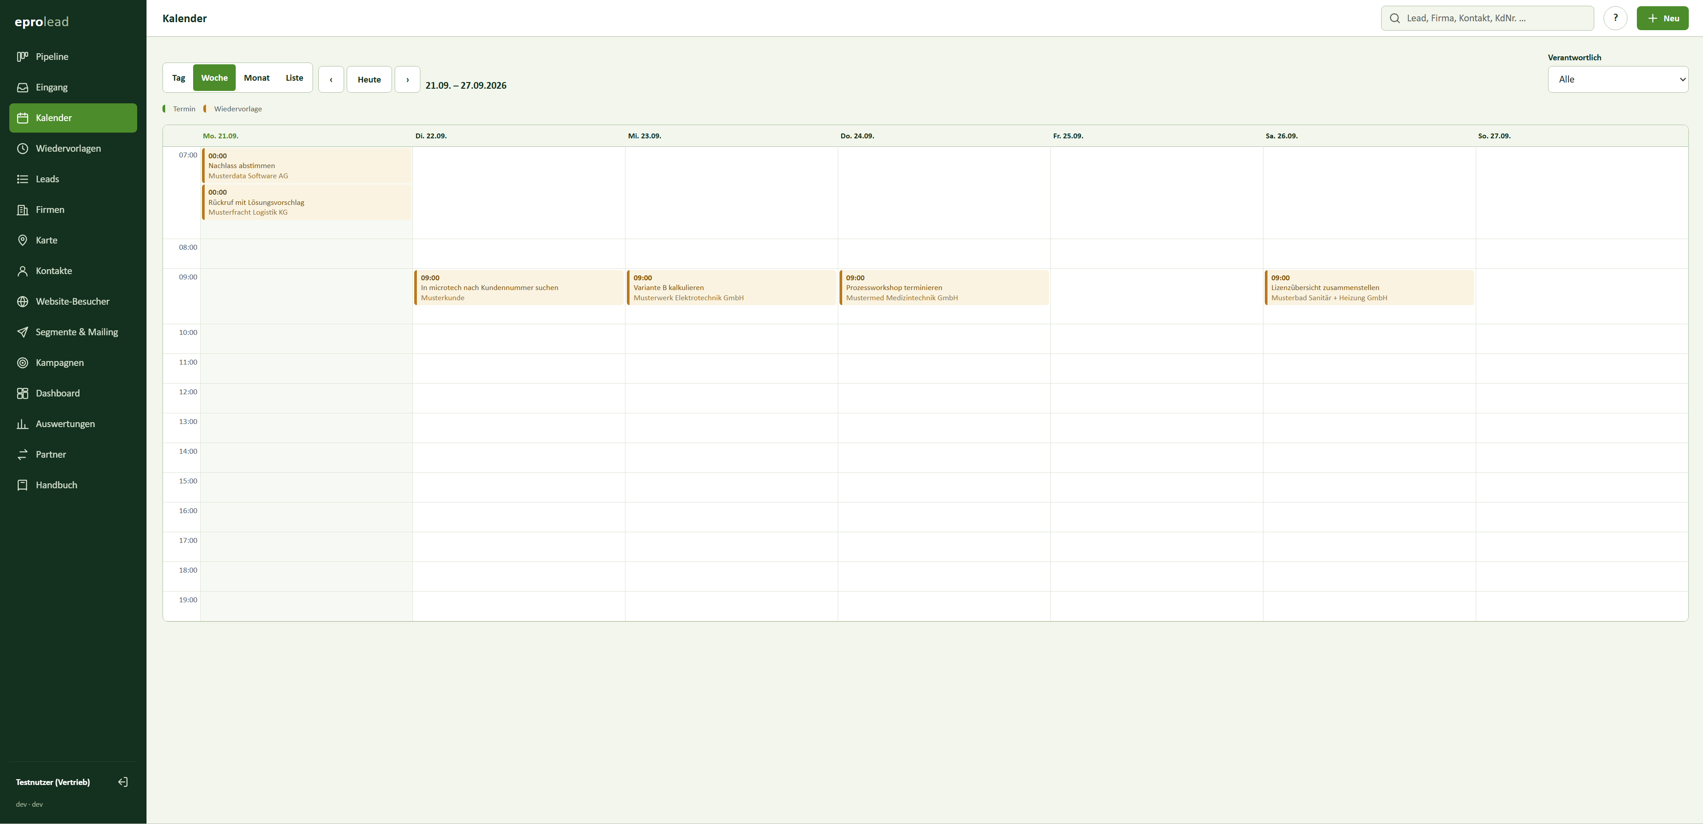Click the logout icon beside Testnutzer
Image resolution: width=1703 pixels, height=824 pixels.
coord(123,782)
